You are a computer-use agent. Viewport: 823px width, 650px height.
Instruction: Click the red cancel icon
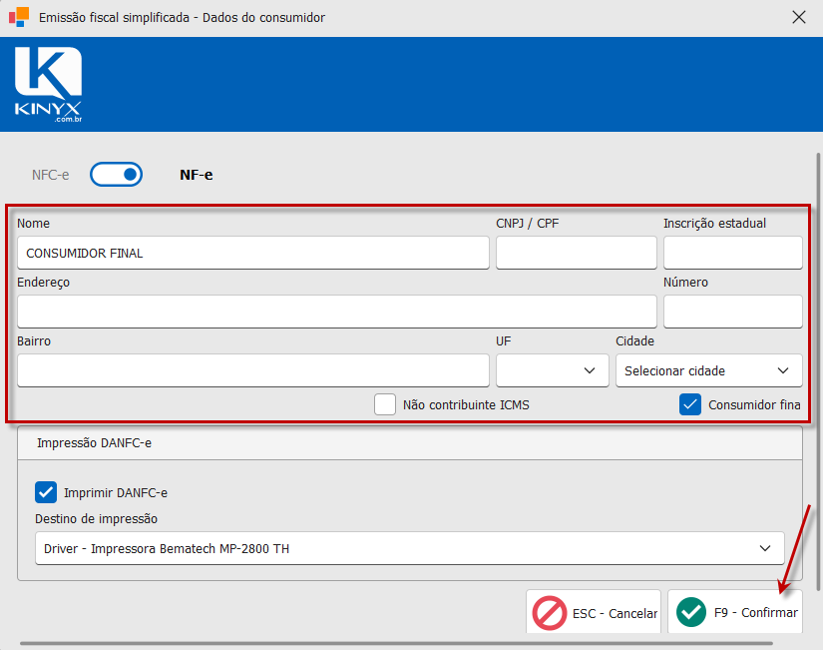[x=549, y=613]
